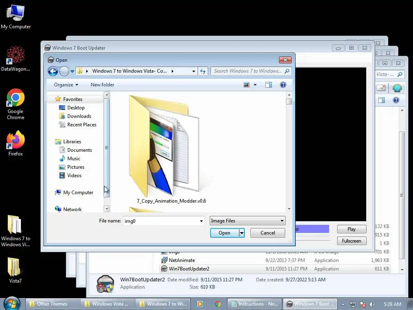Click the media player taskbar icon
This screenshot has height=310, width=413.
(200, 304)
